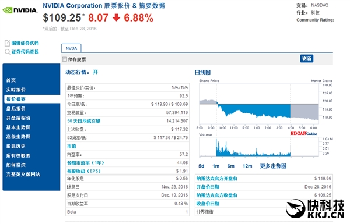The image size is (350, 224).
Task: Select 报价摘要 in the sidebar menu
Action: coord(16,99)
